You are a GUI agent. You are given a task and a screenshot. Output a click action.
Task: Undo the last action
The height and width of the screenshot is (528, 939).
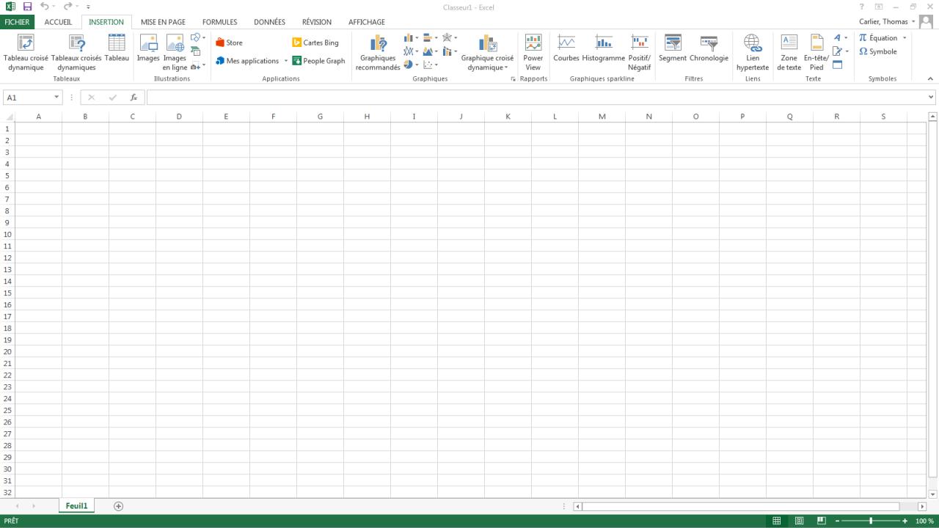[44, 7]
